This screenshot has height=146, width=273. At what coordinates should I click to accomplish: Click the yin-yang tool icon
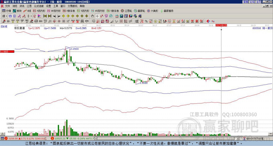pos(208,21)
